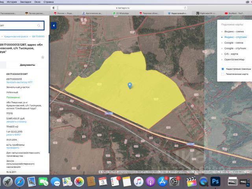
Task: Open Safari from the dock
Action: (x=19, y=181)
